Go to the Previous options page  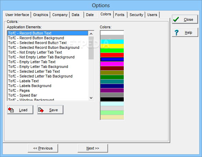[x=43, y=148]
